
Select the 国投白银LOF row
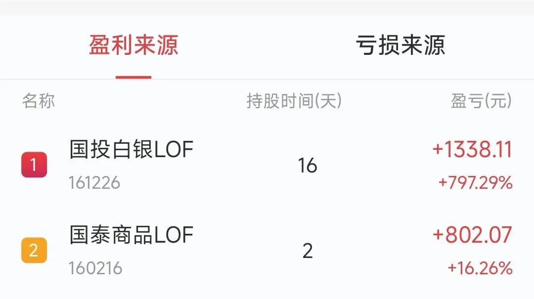[x=267, y=165]
